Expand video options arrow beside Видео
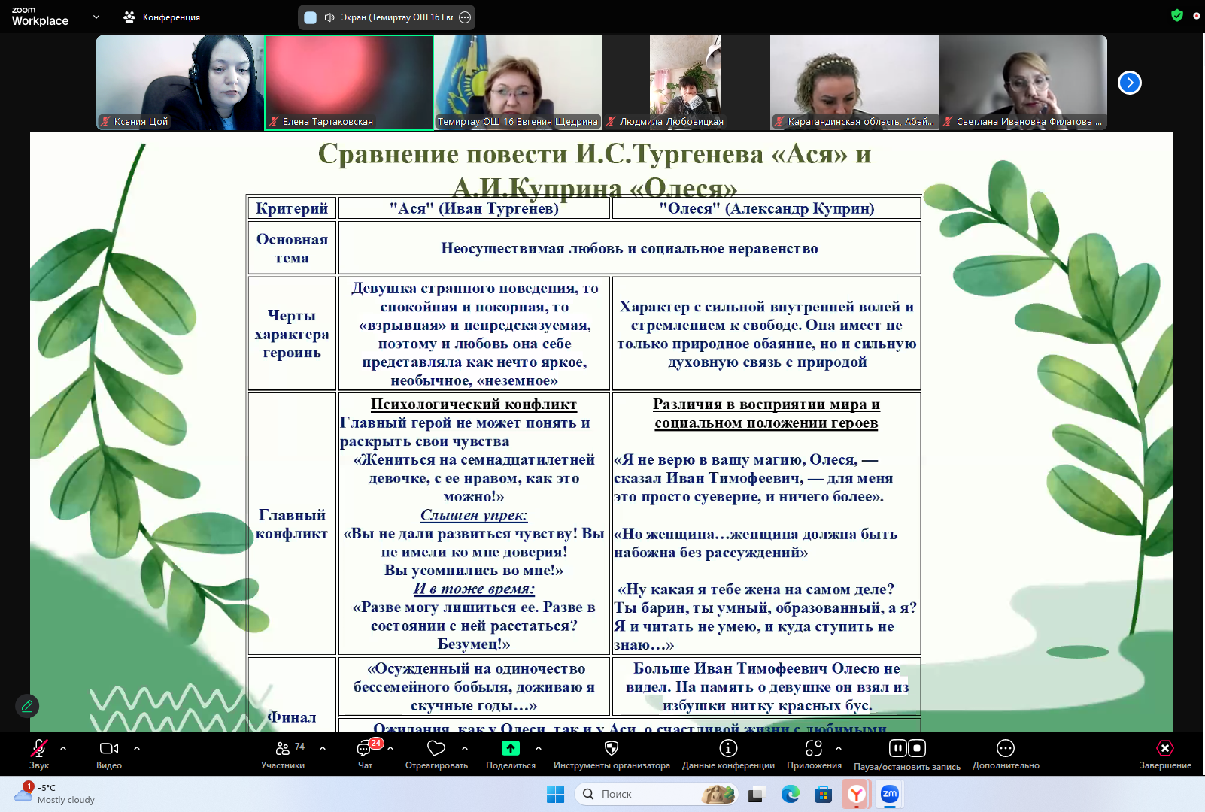The height and width of the screenshot is (812, 1205). [137, 748]
